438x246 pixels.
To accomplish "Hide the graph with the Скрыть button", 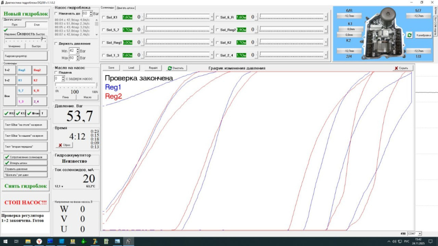I will point(403,68).
